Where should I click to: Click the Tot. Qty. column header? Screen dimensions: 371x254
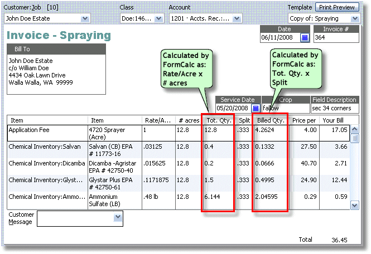click(x=219, y=120)
